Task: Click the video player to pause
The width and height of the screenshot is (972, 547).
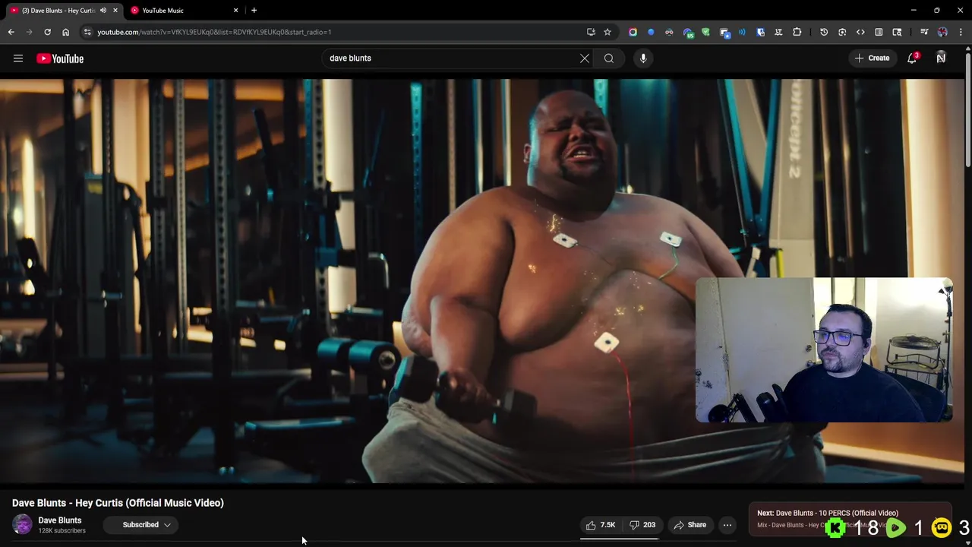Action: (x=482, y=281)
